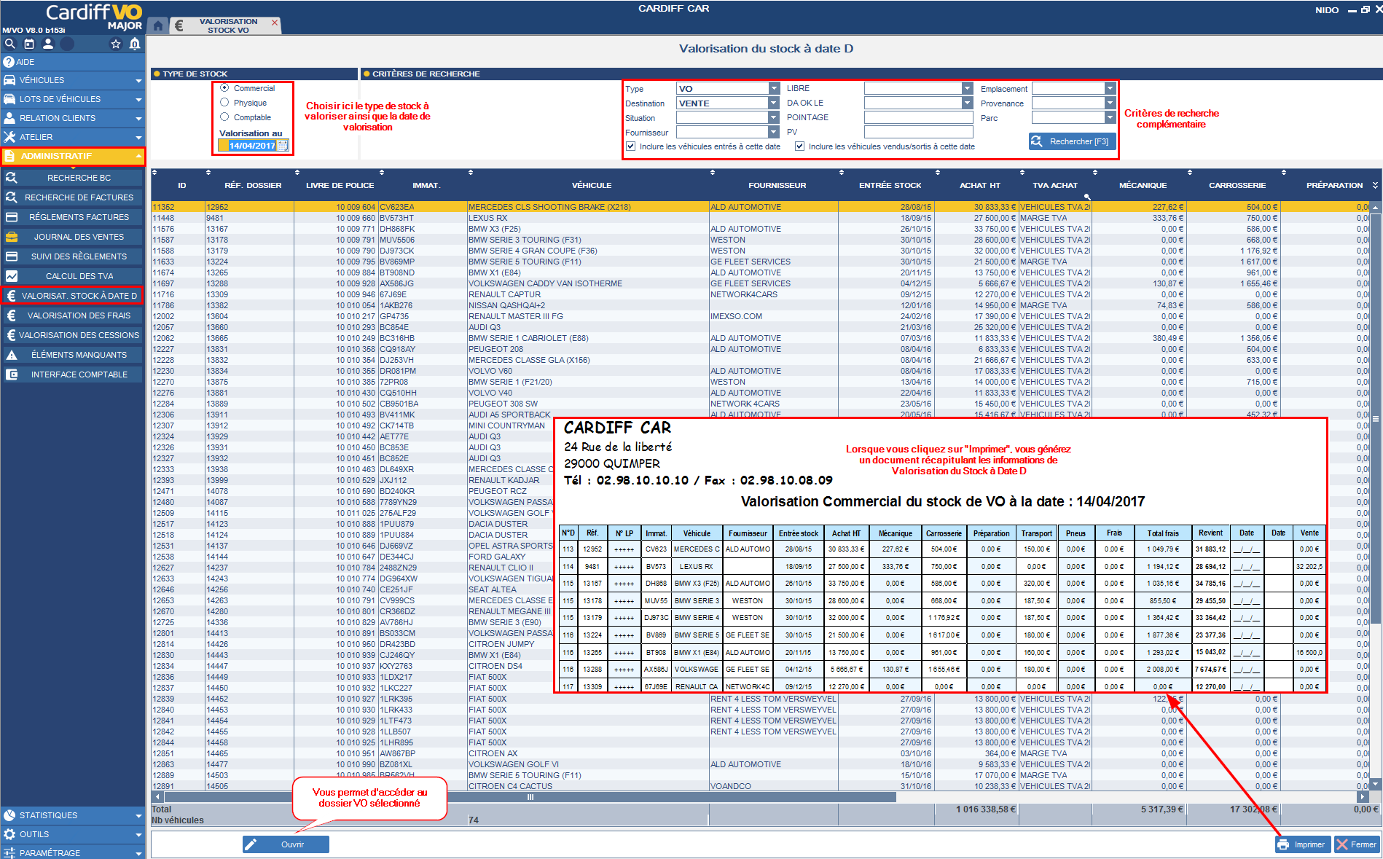Click the Fermer button

pyautogui.click(x=1357, y=844)
